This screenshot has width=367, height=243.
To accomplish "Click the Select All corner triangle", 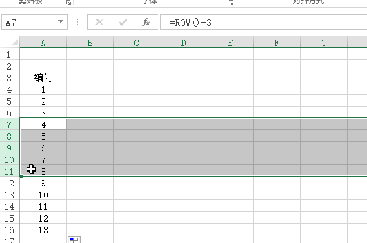I will click(x=14, y=42).
